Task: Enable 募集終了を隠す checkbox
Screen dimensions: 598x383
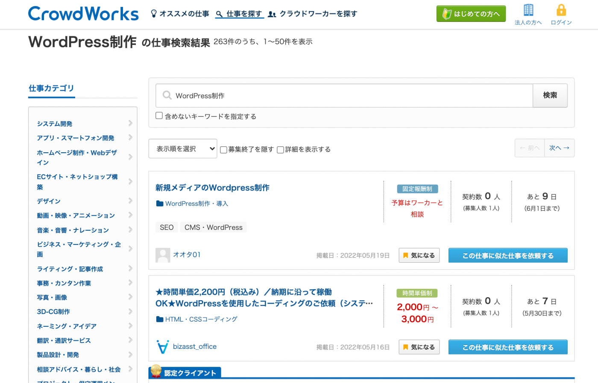Action: pyautogui.click(x=223, y=150)
